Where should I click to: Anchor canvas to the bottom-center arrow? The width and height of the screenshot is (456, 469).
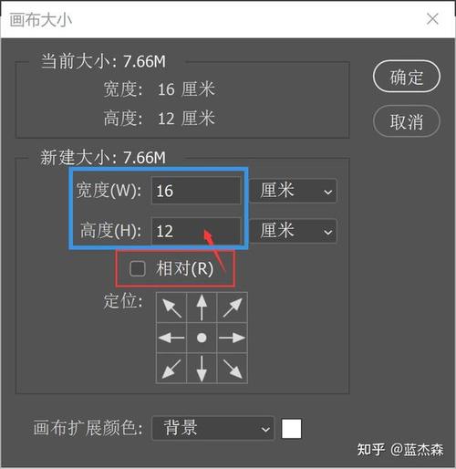point(202,368)
